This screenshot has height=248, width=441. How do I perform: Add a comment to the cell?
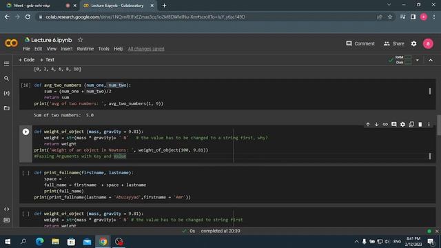point(393,124)
